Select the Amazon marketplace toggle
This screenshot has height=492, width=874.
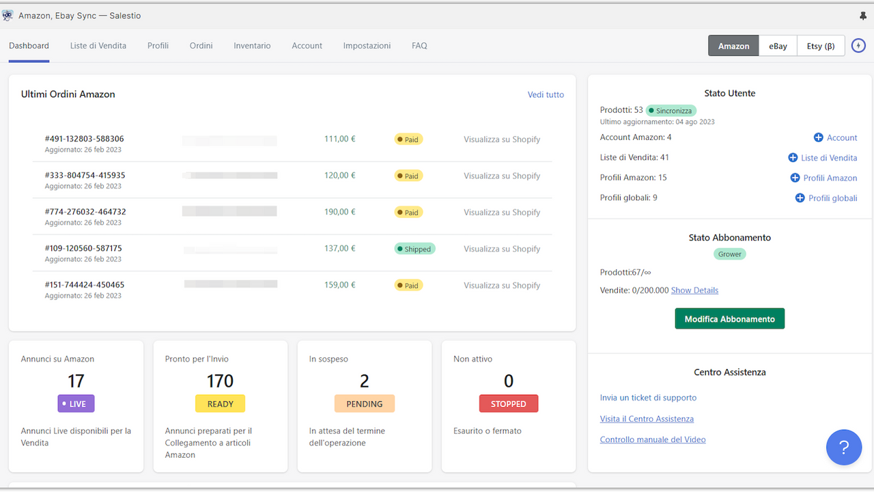tap(734, 46)
